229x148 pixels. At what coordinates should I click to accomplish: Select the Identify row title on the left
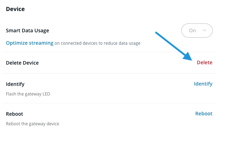click(x=15, y=84)
